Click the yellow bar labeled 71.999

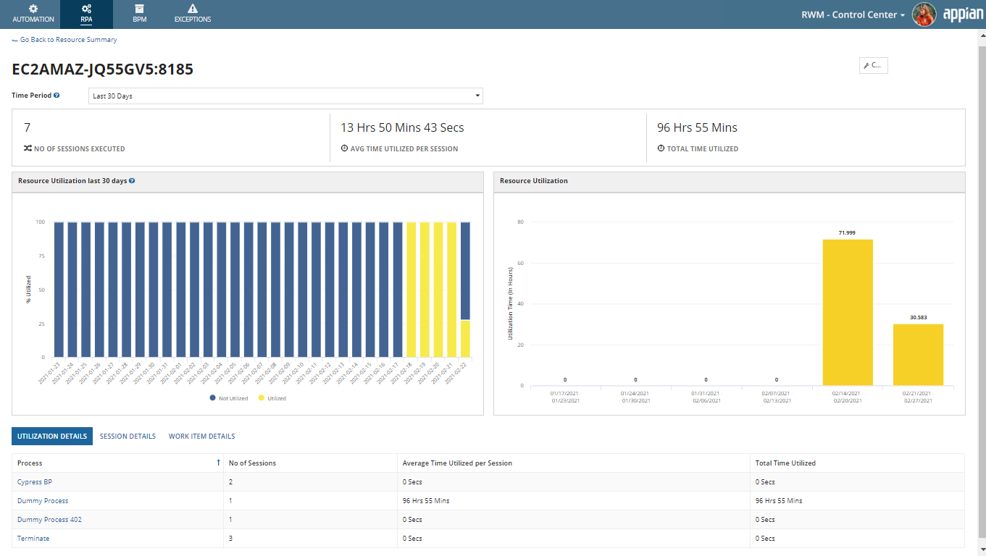848,312
